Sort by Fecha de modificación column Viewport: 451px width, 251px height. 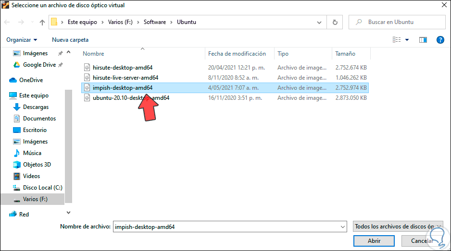point(237,54)
